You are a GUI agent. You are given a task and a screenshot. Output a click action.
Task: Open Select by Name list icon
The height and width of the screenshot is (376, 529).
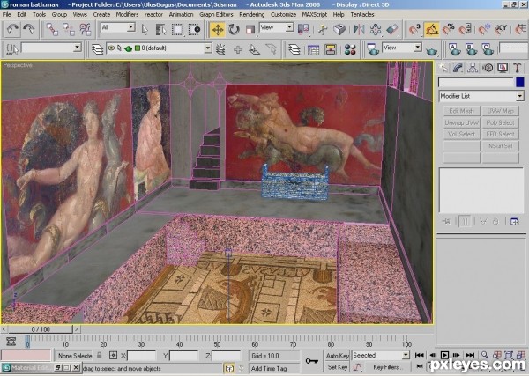click(x=161, y=30)
